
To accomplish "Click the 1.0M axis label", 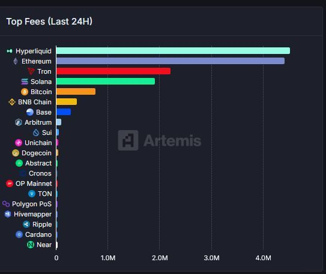I will click(108, 258).
